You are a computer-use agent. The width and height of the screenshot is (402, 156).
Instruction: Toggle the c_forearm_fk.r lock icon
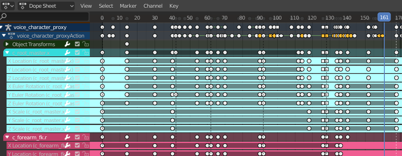[86, 137]
